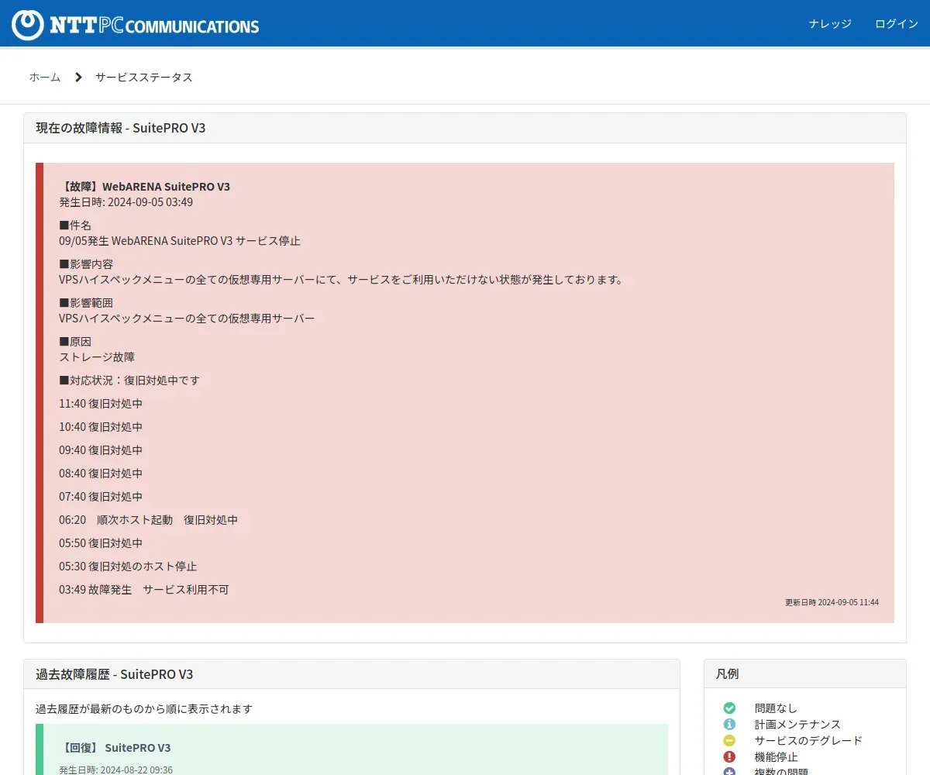The height and width of the screenshot is (775, 930).
Task: Click the ■件名 label
Action: [x=75, y=226]
